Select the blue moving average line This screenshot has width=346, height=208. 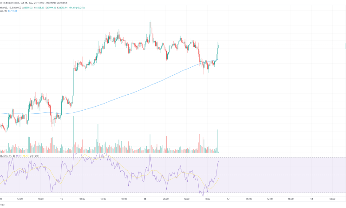[133, 91]
